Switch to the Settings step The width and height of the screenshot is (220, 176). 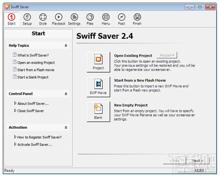pos(74,19)
